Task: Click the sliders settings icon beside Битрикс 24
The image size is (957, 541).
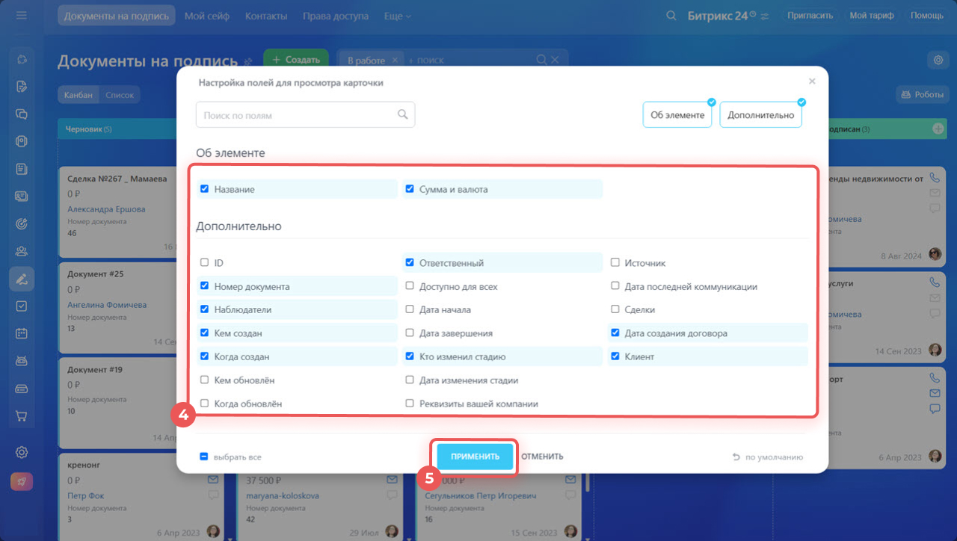Action: click(x=765, y=16)
